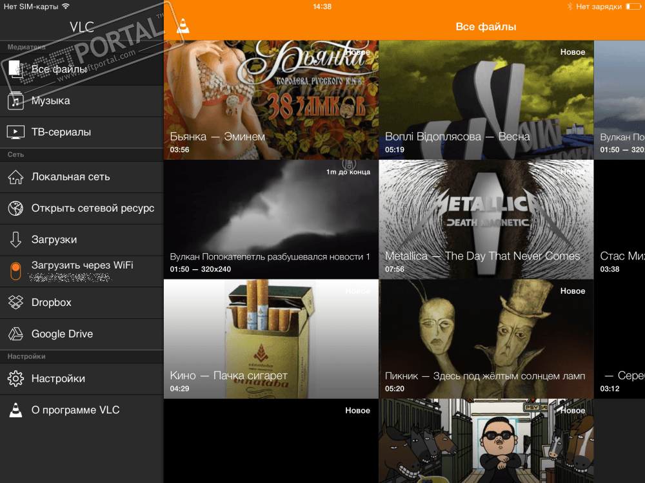Viewport: 645px width, 483px height.
Task: Click the Новое badge on Весна thumbnail
Action: [573, 52]
